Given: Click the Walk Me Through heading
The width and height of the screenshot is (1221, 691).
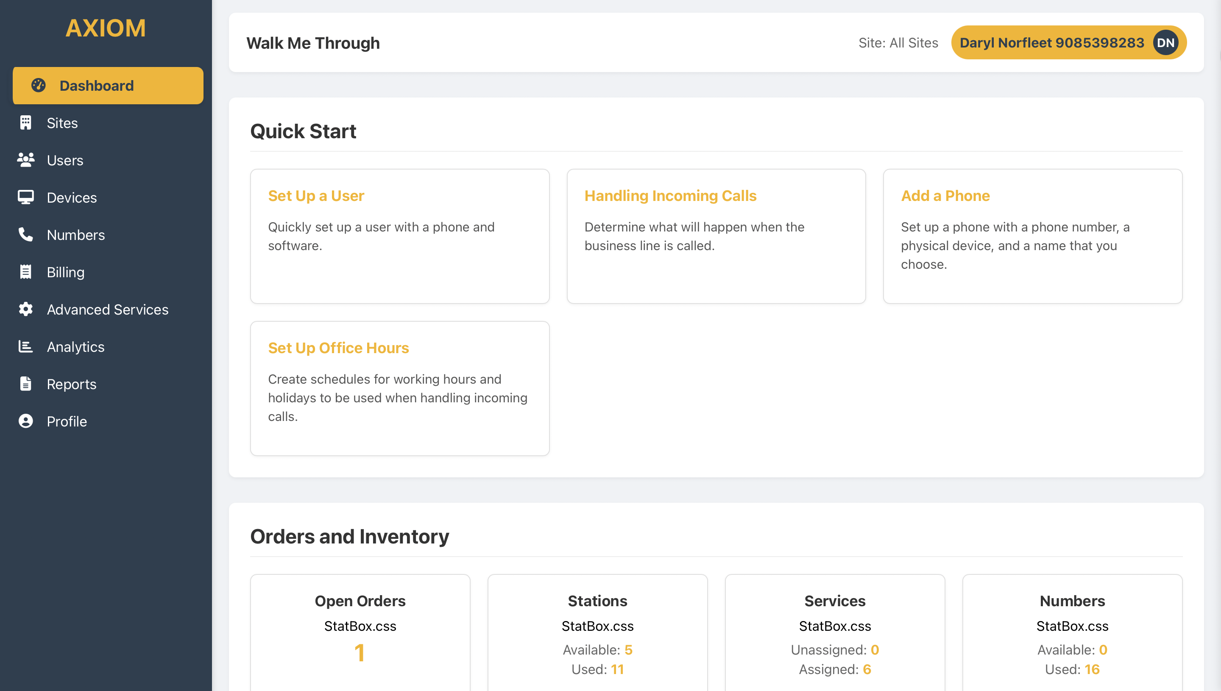Looking at the screenshot, I should pos(313,43).
